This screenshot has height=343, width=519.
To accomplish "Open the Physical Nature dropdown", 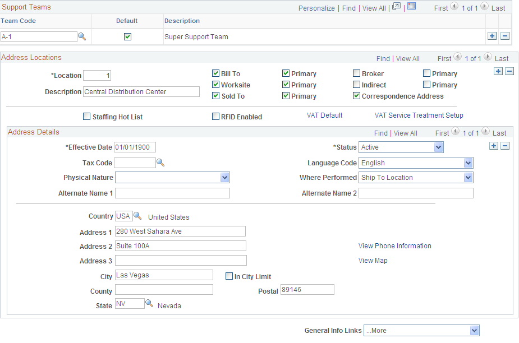I will tap(172, 177).
